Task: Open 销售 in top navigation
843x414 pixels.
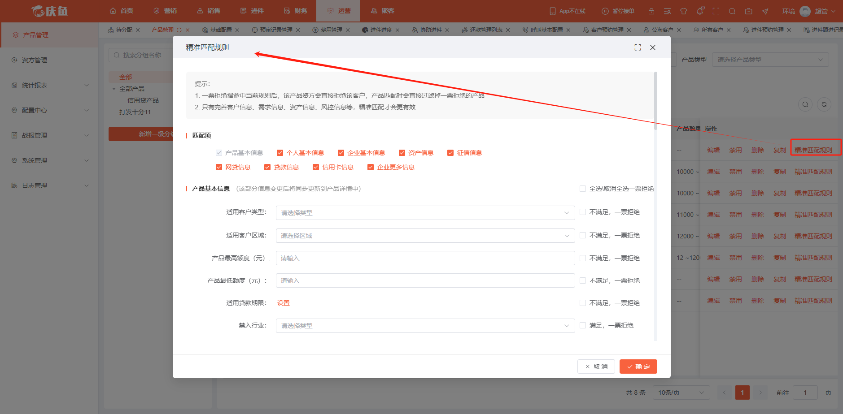Action: tap(209, 11)
